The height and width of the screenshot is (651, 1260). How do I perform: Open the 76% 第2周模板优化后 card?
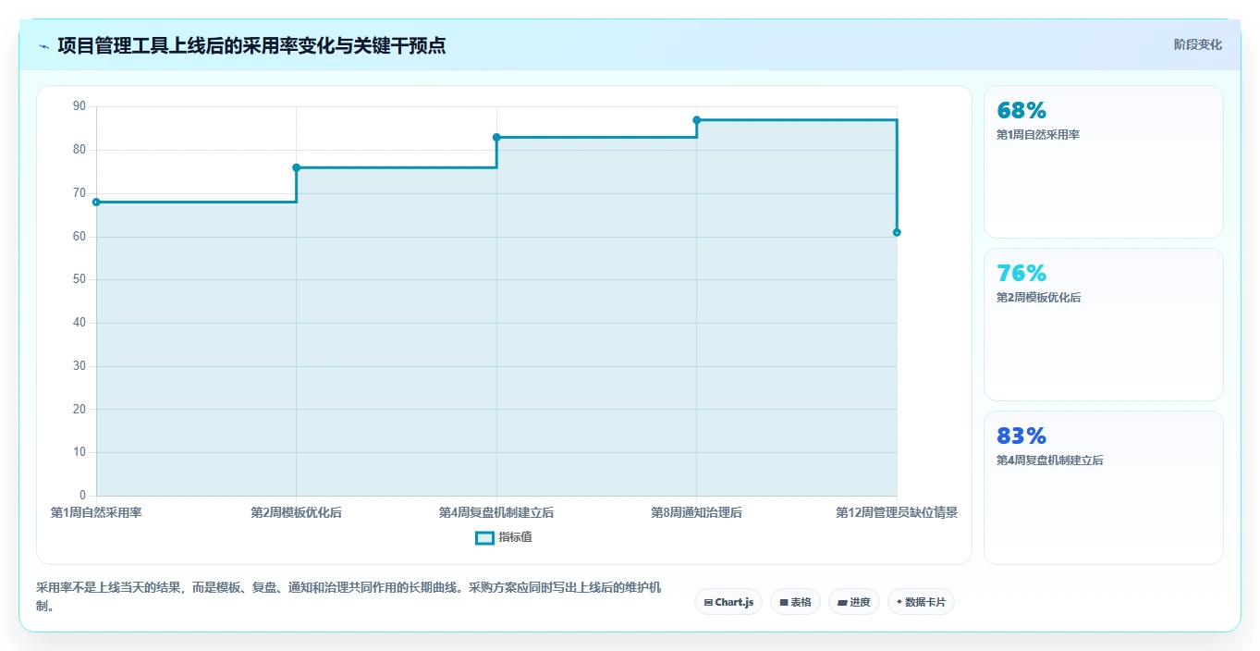1104,325
